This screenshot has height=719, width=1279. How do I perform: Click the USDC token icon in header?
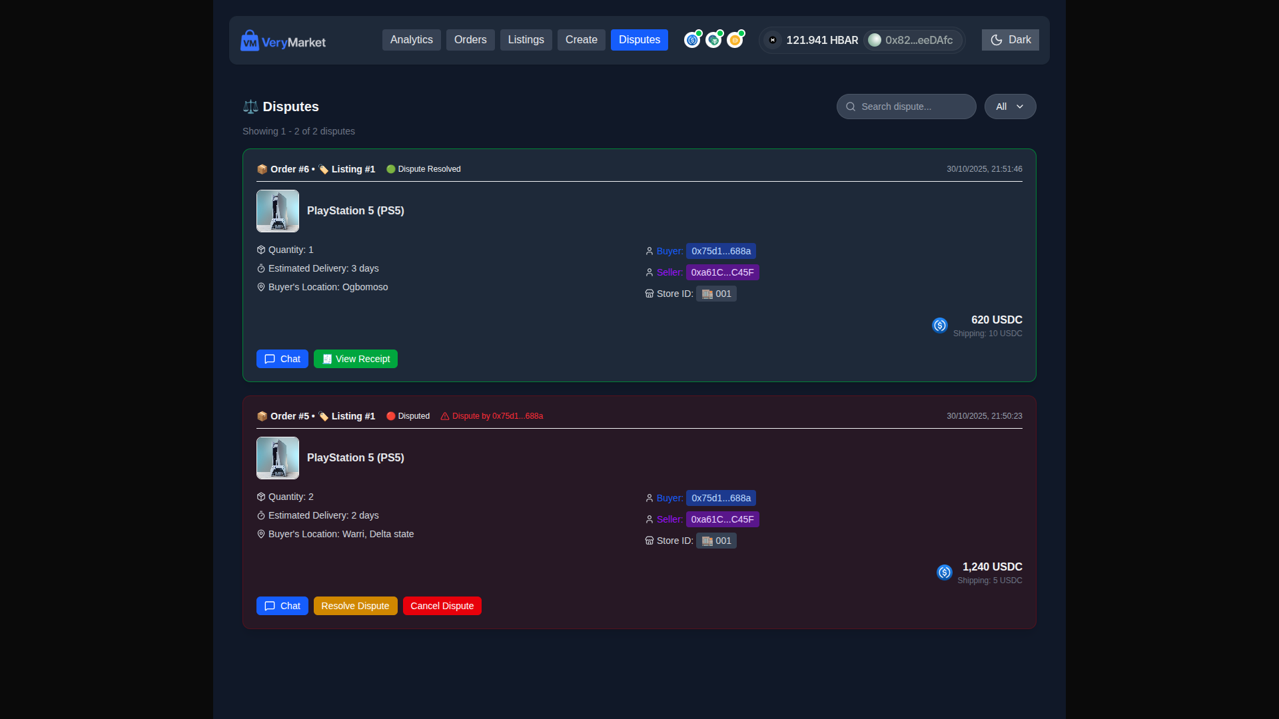[693, 41]
